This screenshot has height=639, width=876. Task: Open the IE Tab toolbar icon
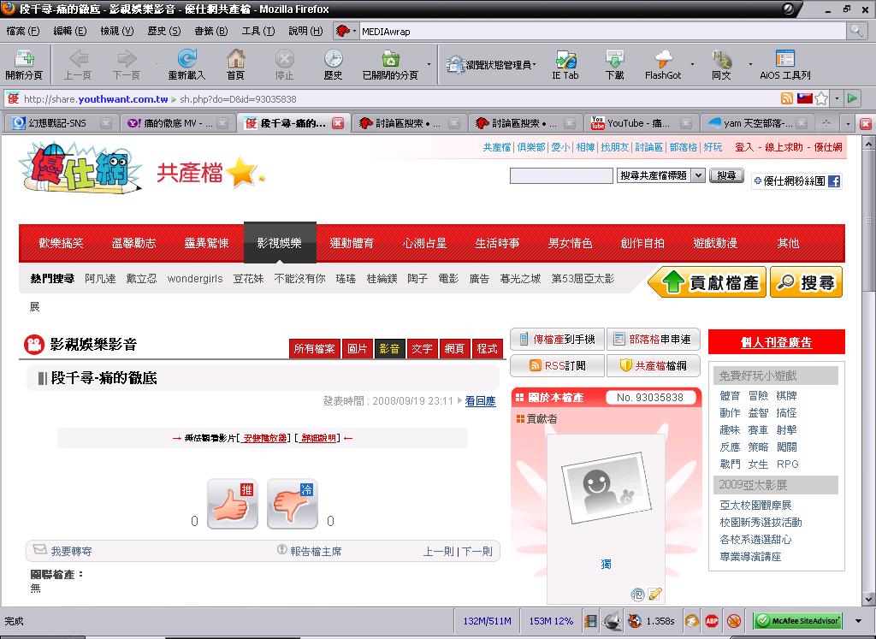pos(565,60)
